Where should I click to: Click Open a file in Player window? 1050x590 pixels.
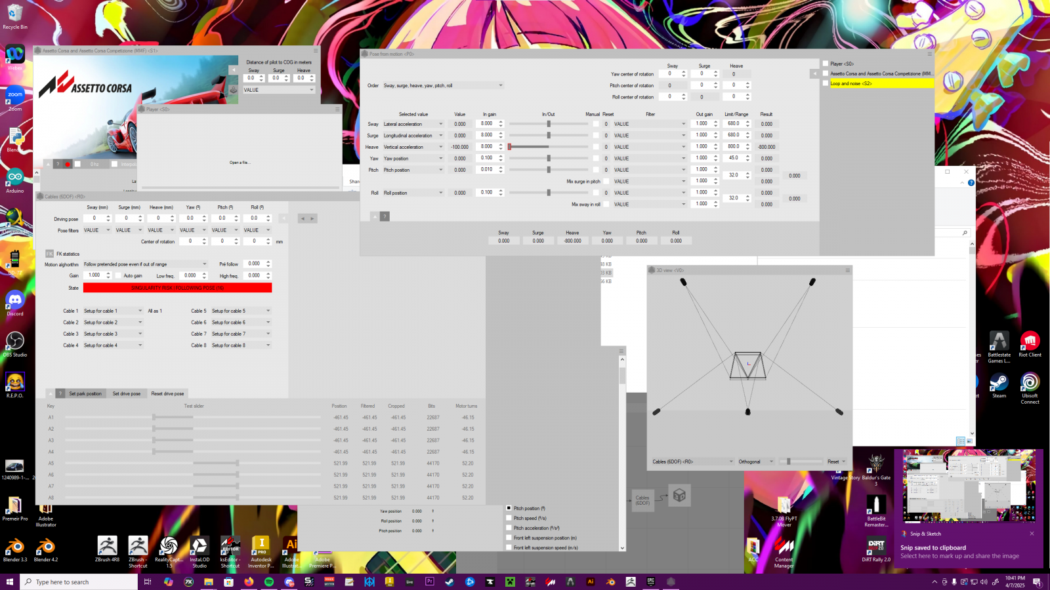pos(240,163)
